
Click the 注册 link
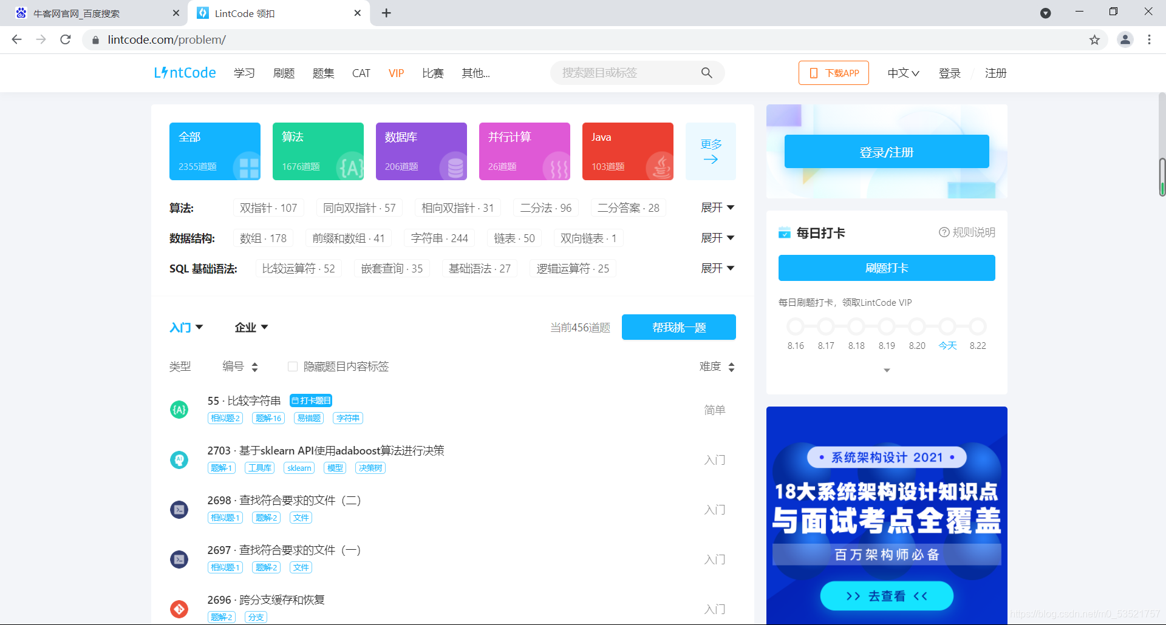[x=996, y=73]
